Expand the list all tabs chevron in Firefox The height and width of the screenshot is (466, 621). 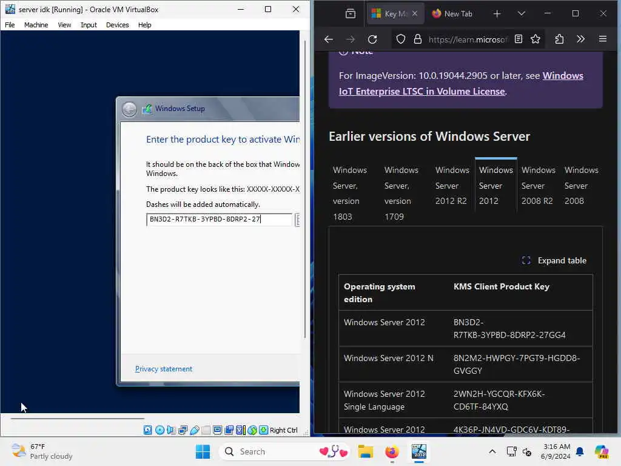[x=522, y=13]
